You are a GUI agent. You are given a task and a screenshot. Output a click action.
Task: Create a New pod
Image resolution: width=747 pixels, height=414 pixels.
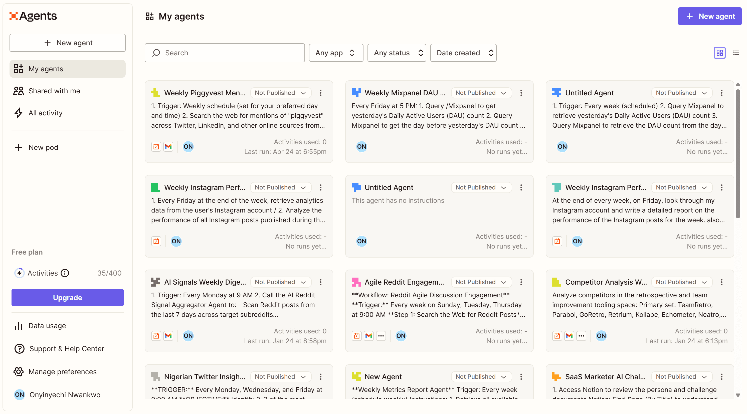tap(67, 147)
